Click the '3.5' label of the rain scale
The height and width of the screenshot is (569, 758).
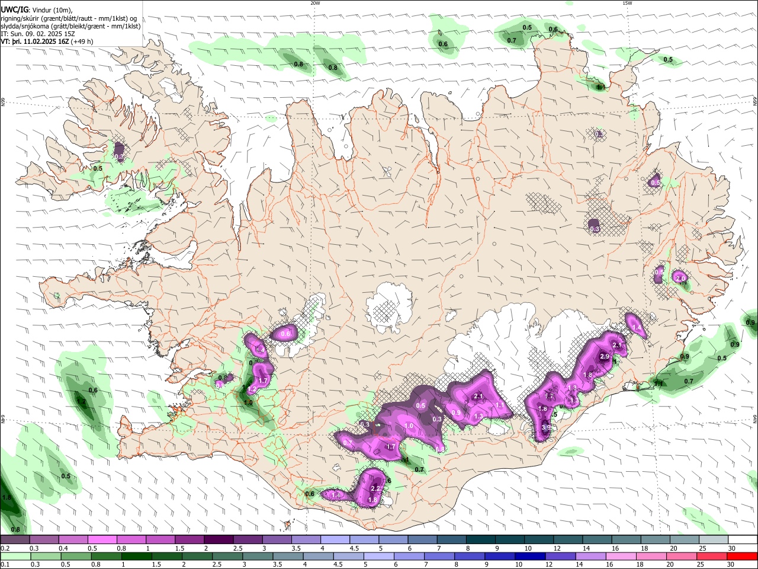pos(277,565)
